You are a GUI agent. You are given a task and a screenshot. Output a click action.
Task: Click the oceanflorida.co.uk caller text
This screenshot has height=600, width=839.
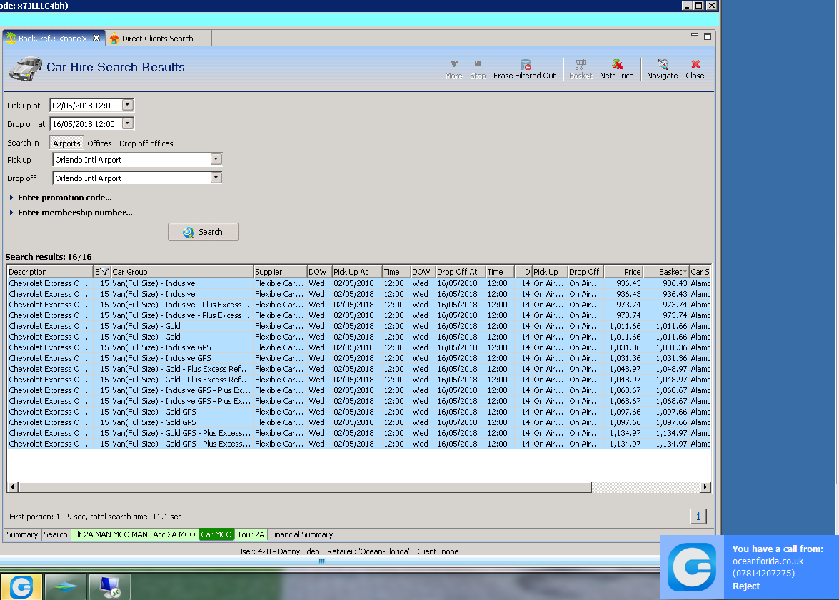[768, 561]
